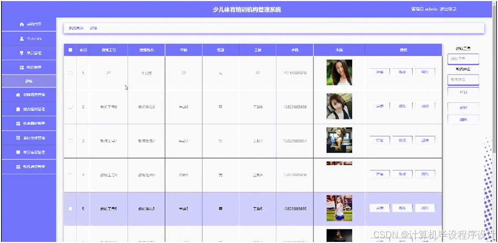Click 详情 for row index 3
Screen dimensions: 498x243
click(x=379, y=140)
